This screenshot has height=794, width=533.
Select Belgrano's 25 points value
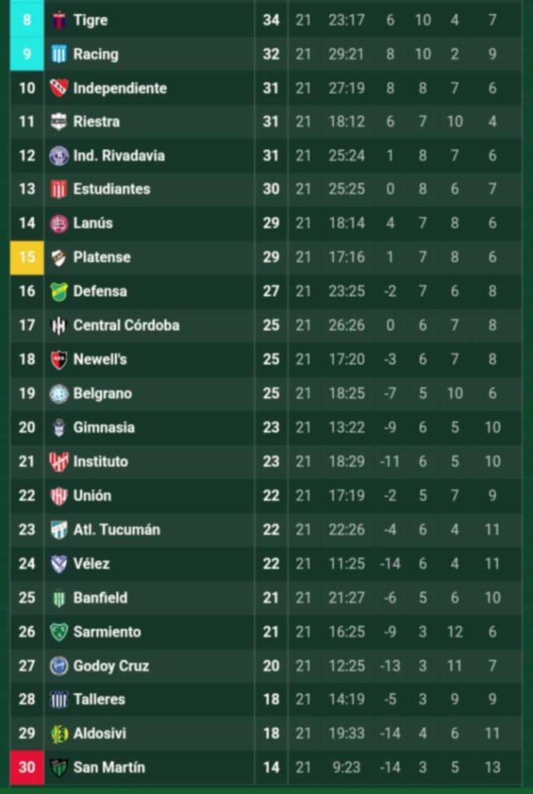coord(271,393)
